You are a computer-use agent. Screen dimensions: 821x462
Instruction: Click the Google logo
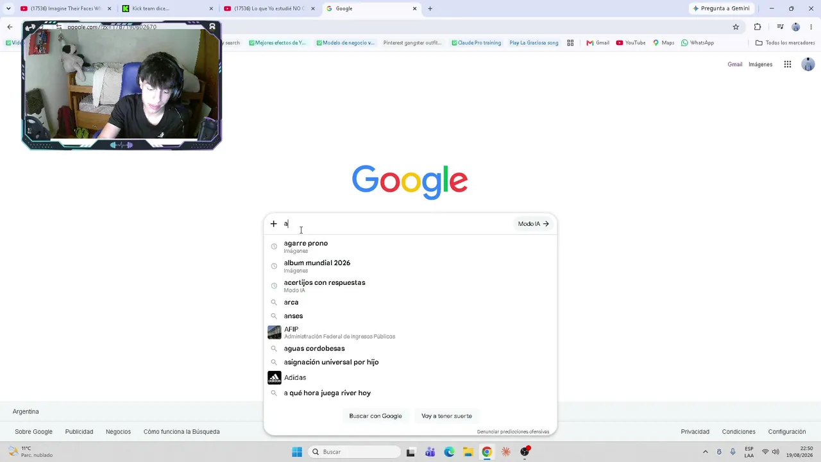tap(410, 182)
